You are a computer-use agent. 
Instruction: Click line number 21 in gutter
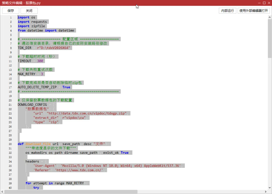pos(10,105)
